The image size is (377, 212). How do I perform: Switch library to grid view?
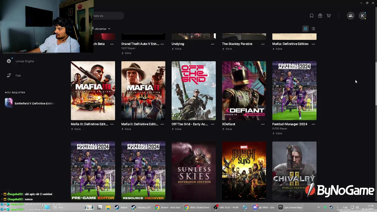305,29
